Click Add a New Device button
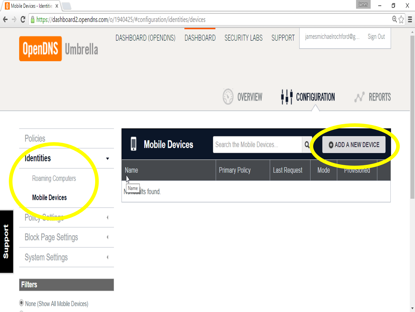 tap(354, 145)
